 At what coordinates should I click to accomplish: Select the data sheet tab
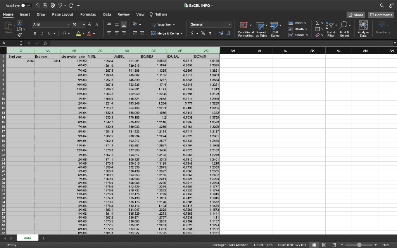click(27, 238)
